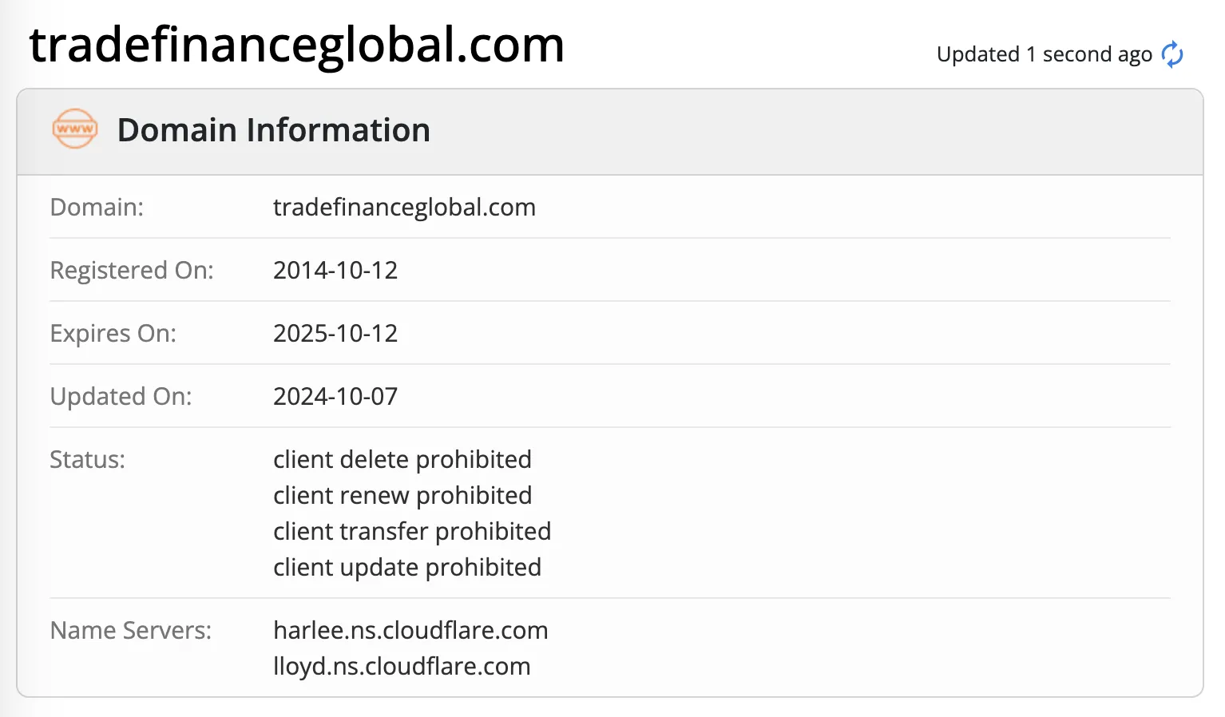Select the expiry date 2025-10-12
The height and width of the screenshot is (717, 1225).
point(335,334)
